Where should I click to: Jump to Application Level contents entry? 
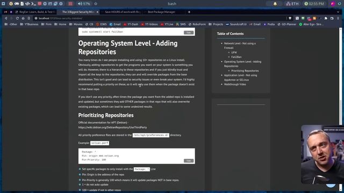pos(240,77)
